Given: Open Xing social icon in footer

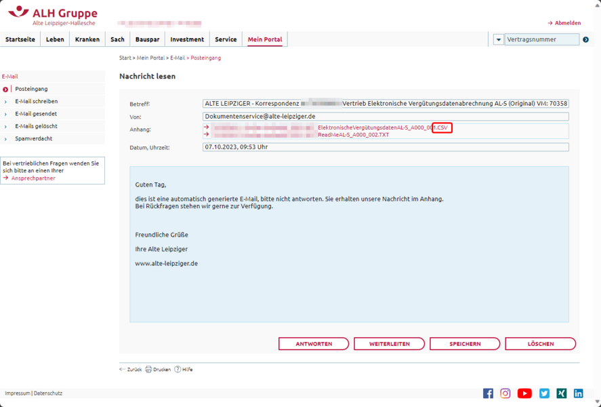Looking at the screenshot, I should (562, 393).
